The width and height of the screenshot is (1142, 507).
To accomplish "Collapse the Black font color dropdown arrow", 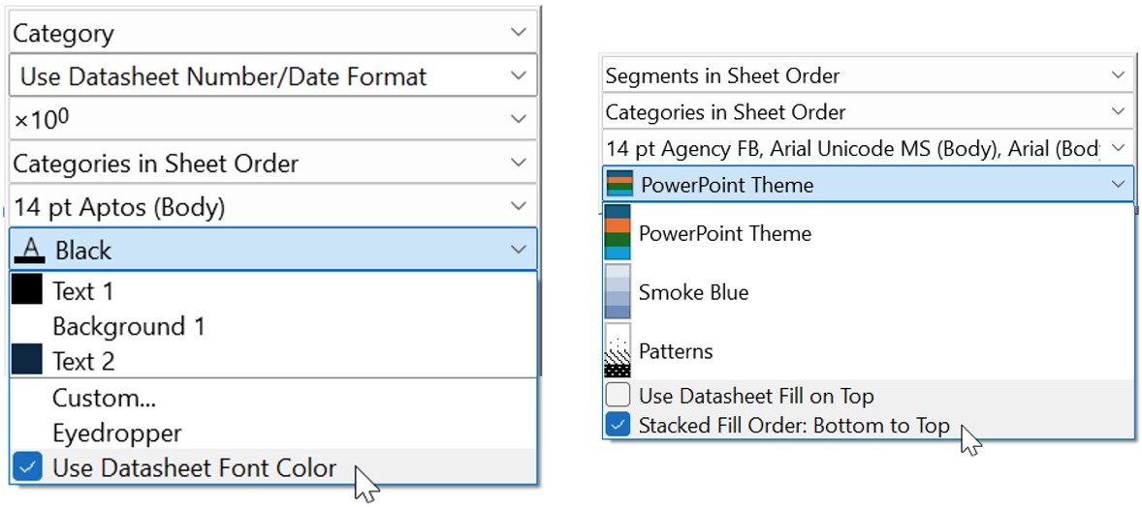I will (518, 251).
